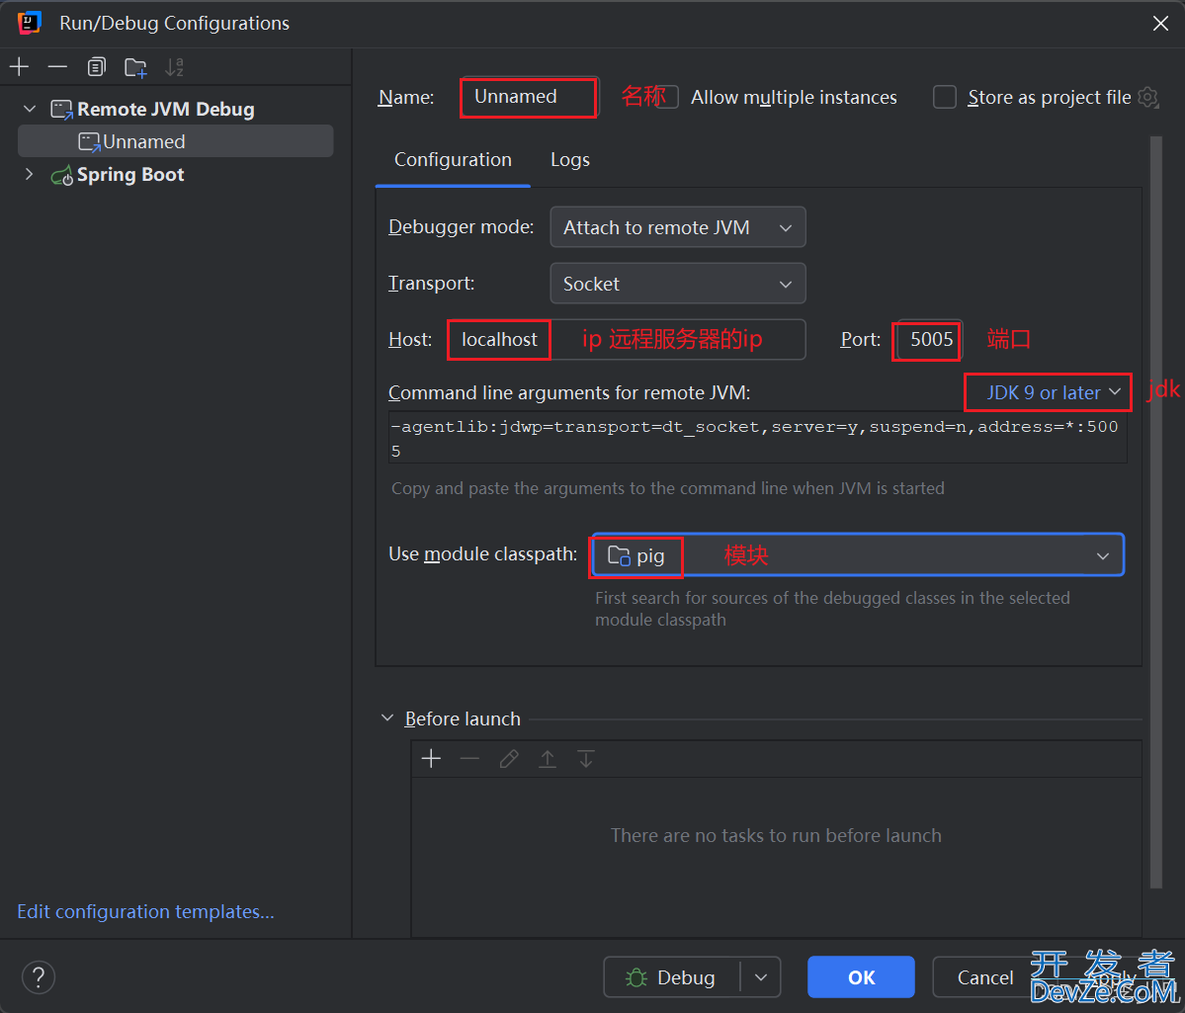The height and width of the screenshot is (1013, 1185).
Task: Open the pencil edit icon under Before launch
Action: coord(508,758)
